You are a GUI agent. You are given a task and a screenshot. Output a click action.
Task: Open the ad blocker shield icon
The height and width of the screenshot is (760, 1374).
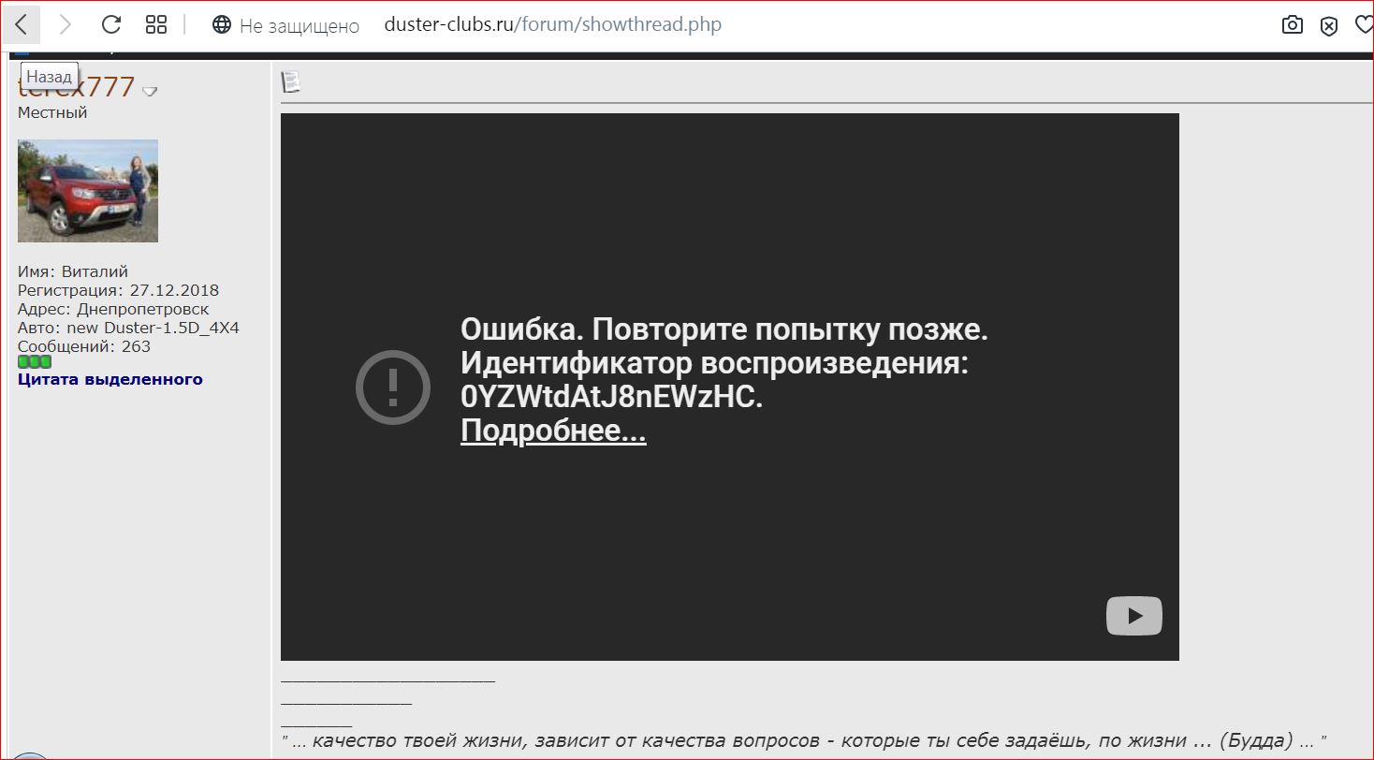click(x=1329, y=26)
